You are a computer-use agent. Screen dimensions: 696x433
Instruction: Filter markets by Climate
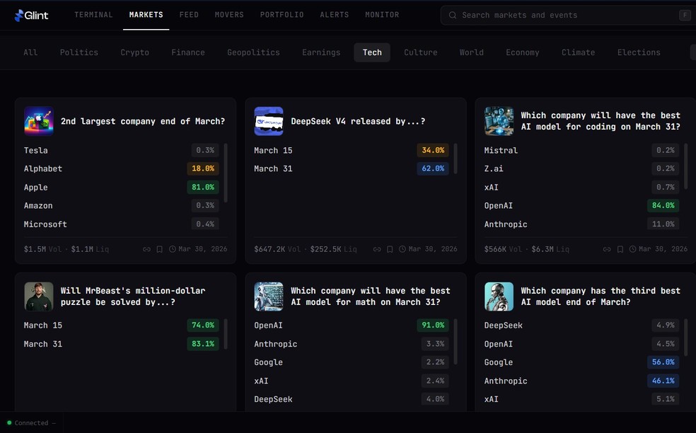[x=578, y=52]
